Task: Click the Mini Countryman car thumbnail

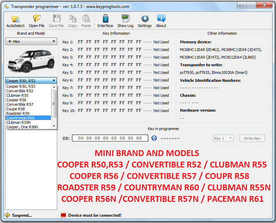Action: click(x=31, y=61)
